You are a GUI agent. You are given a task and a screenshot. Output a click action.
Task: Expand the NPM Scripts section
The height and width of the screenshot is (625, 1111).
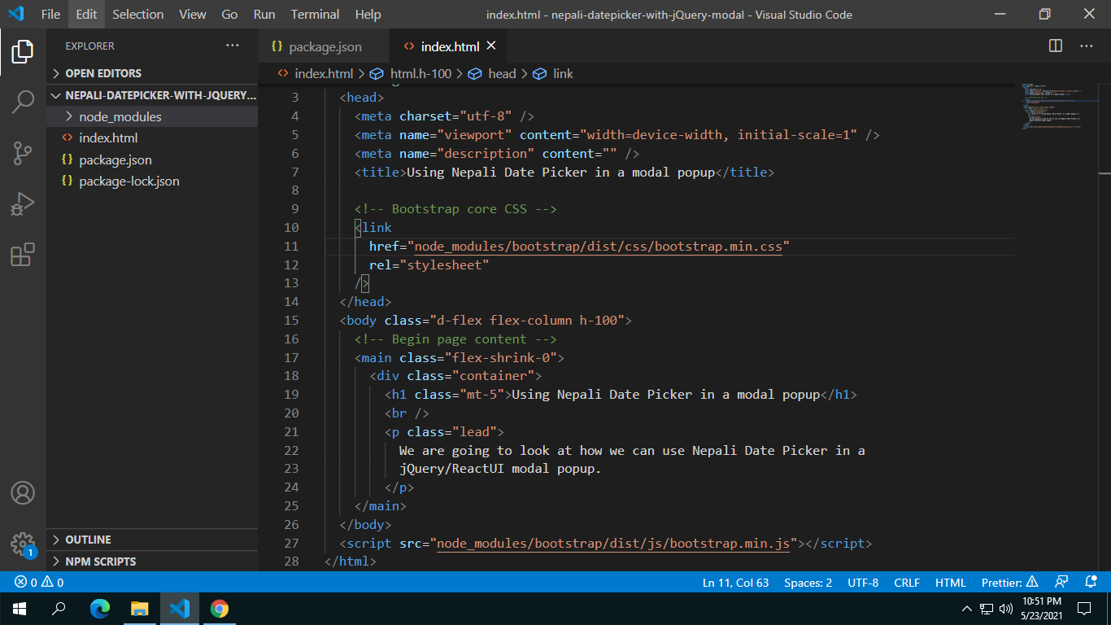152,562
